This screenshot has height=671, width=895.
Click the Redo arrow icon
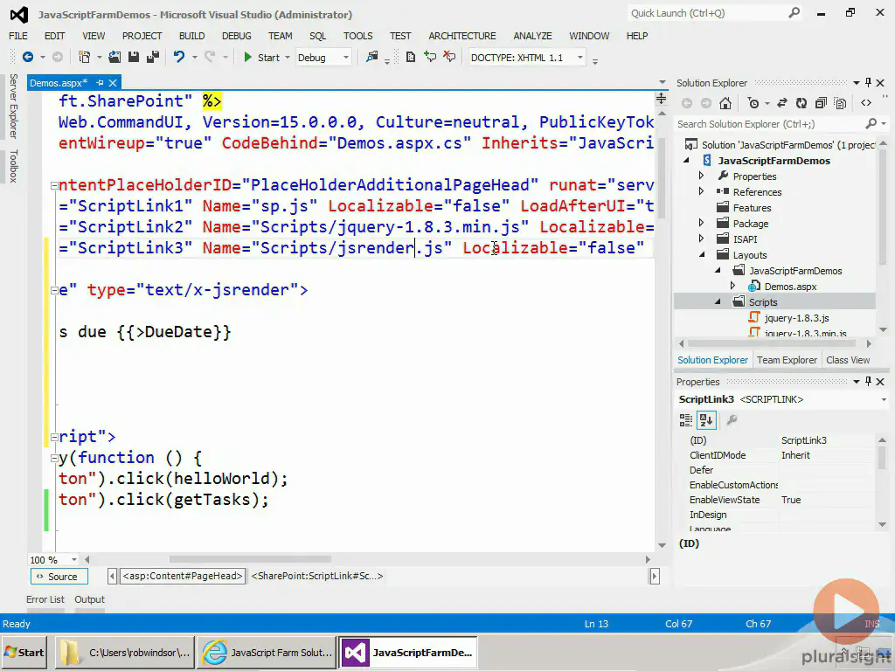[x=210, y=57]
